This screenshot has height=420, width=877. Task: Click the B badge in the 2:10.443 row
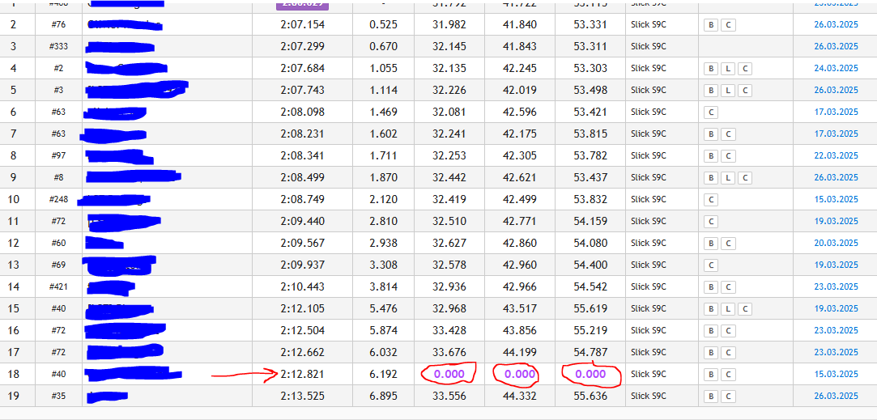pos(711,287)
